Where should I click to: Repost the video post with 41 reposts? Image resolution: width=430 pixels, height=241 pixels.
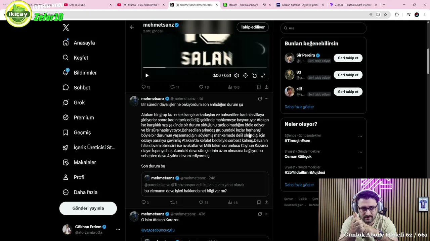click(x=174, y=87)
